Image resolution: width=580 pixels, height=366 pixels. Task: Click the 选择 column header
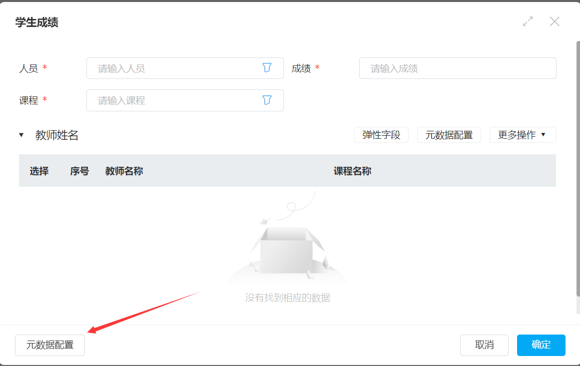click(x=39, y=171)
